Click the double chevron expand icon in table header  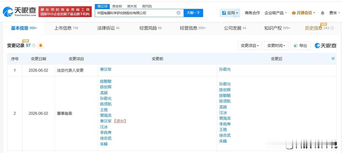click(333, 59)
